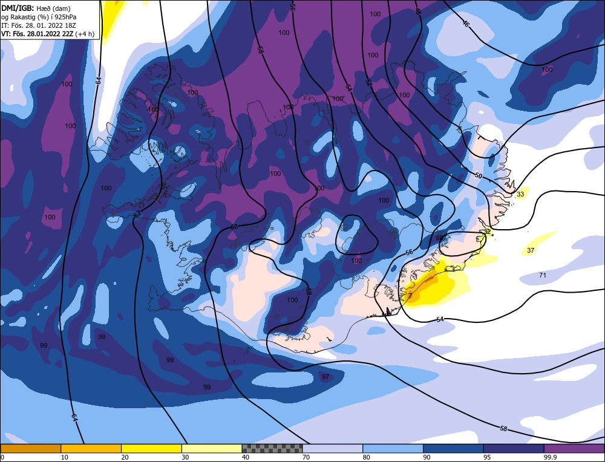This screenshot has width=605, height=462.
Task: Click the checkered gray 40–70 legend swatch
Action: pyautogui.click(x=272, y=448)
